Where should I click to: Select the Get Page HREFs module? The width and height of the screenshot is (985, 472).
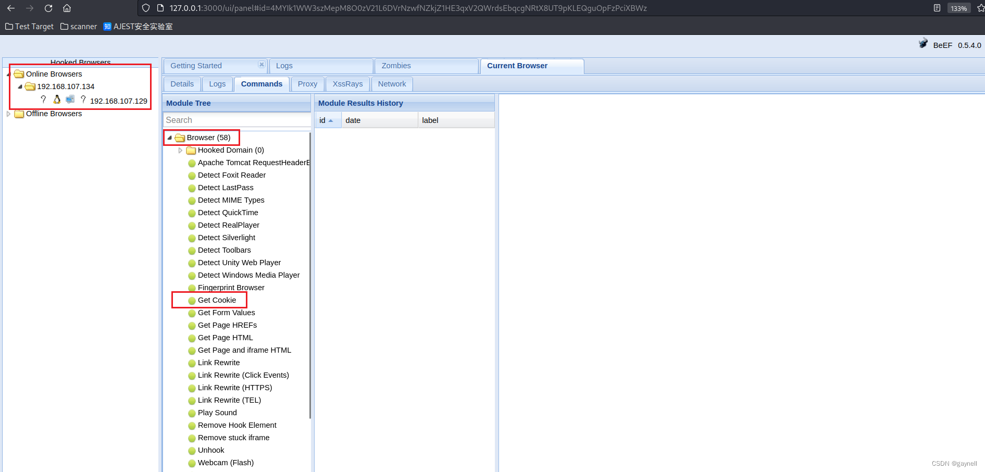[227, 325]
